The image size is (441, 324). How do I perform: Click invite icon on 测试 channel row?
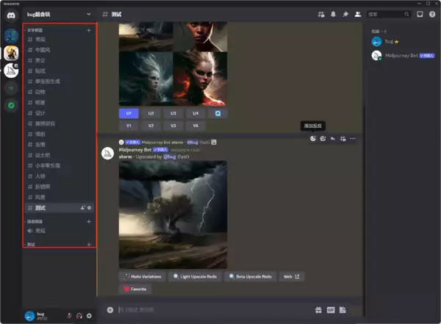(x=82, y=208)
